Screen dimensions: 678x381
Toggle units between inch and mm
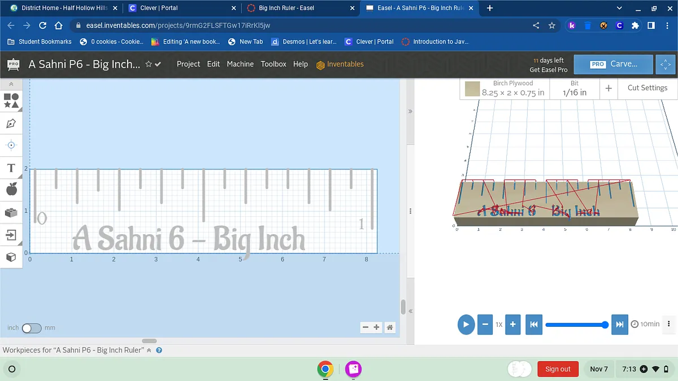pyautogui.click(x=31, y=328)
